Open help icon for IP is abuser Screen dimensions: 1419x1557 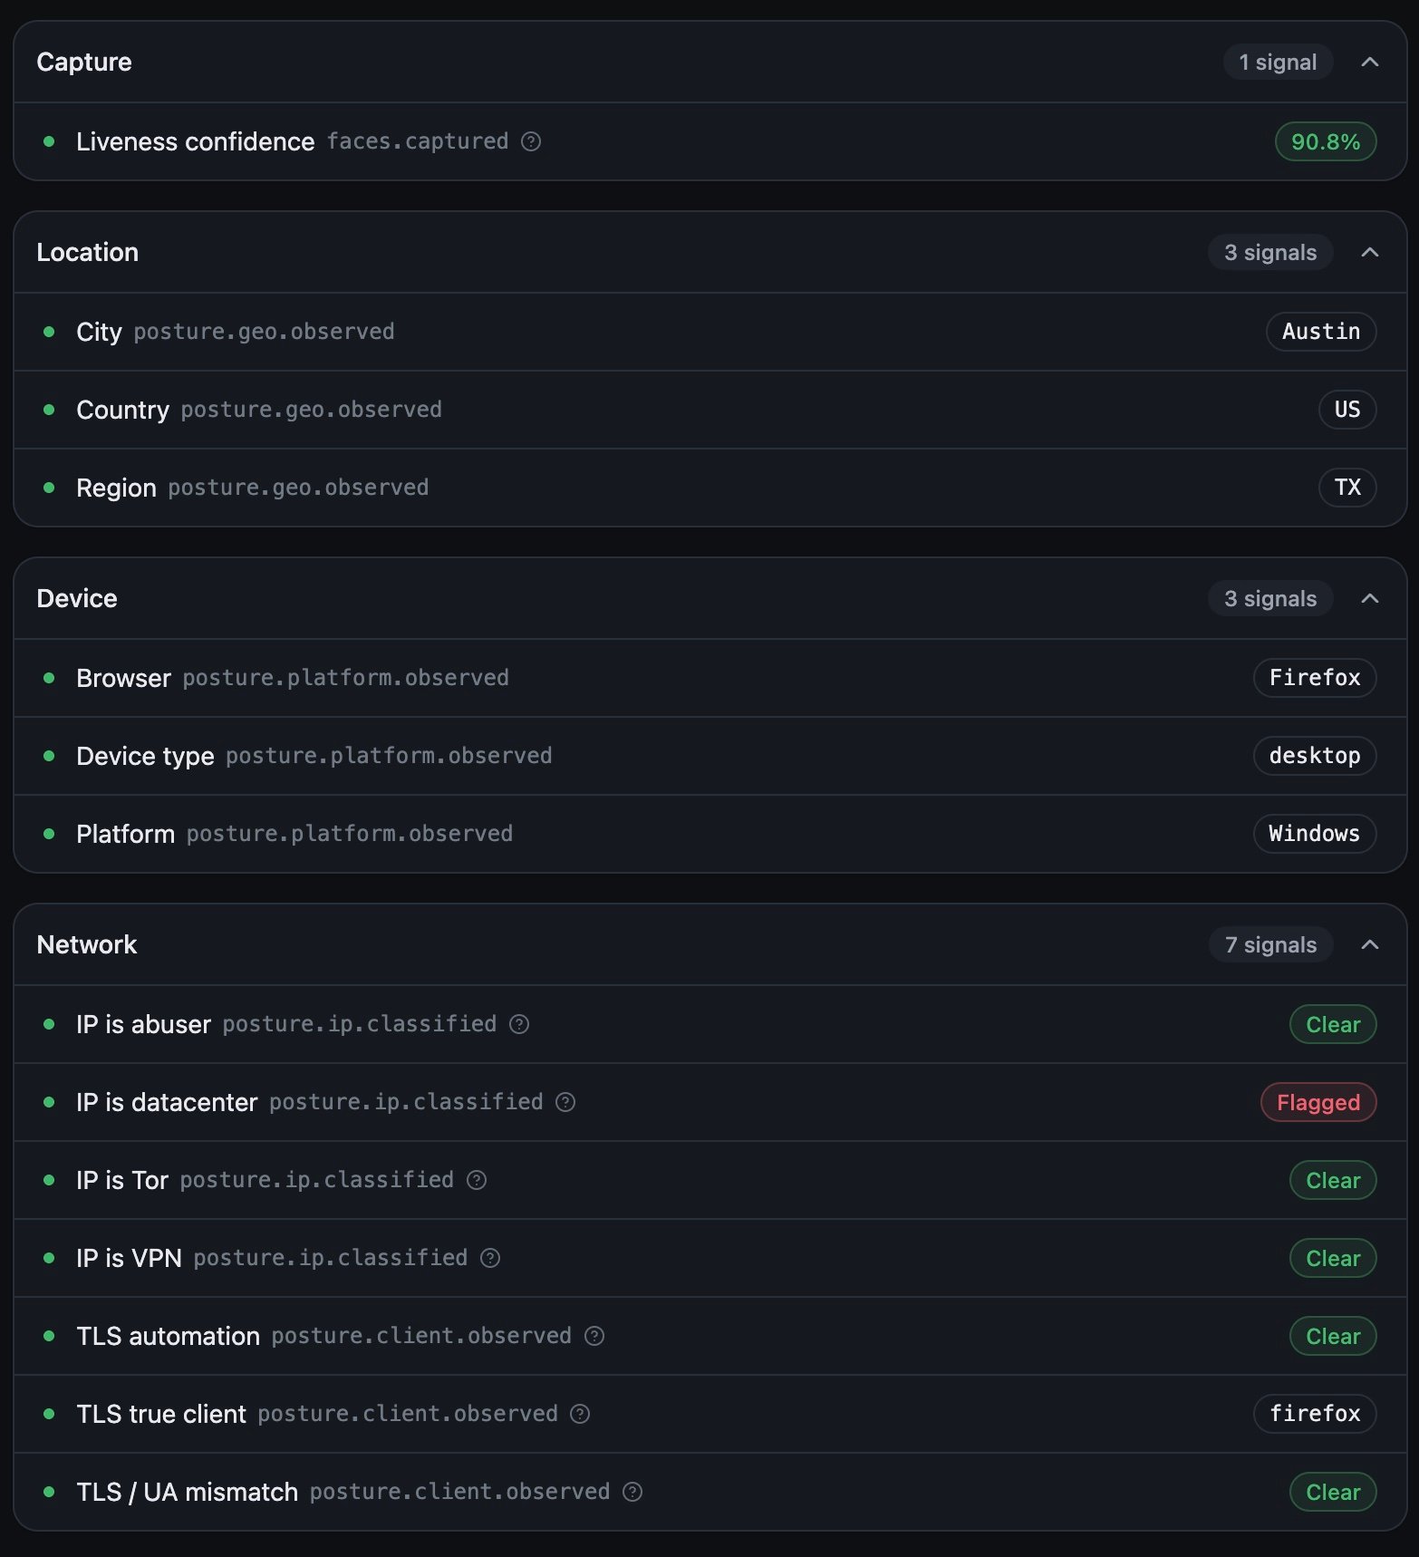[x=519, y=1024]
